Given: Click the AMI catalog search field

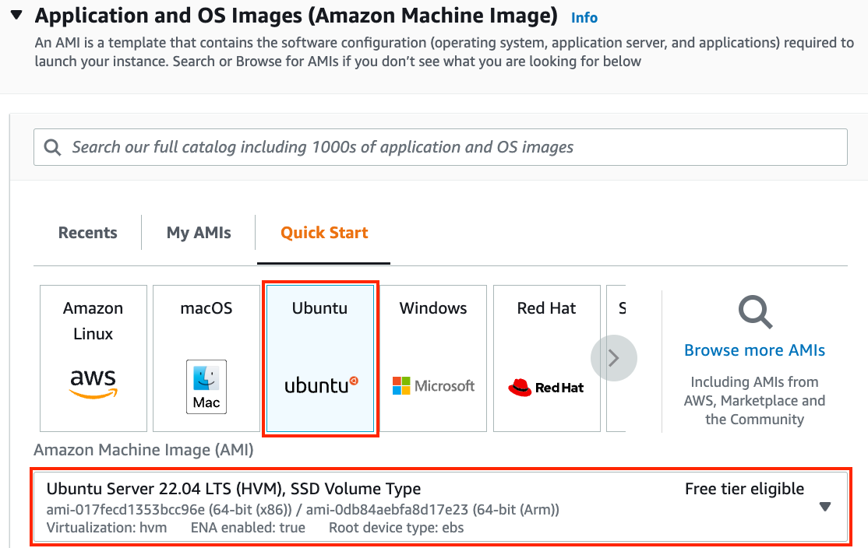Looking at the screenshot, I should point(452,147).
